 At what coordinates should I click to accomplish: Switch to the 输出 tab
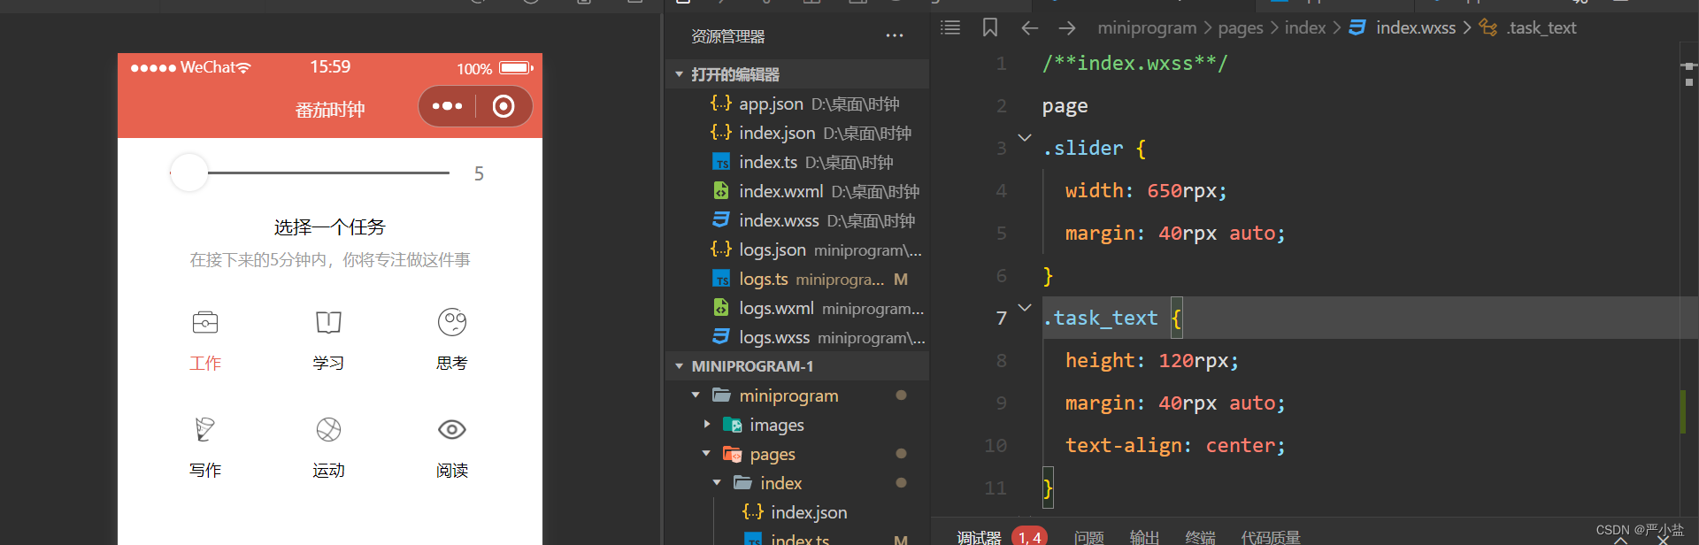click(1144, 537)
